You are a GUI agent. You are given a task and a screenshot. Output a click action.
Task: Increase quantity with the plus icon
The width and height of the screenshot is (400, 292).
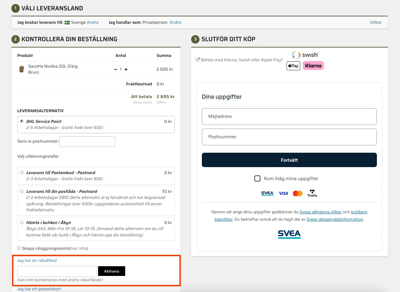[x=126, y=69]
